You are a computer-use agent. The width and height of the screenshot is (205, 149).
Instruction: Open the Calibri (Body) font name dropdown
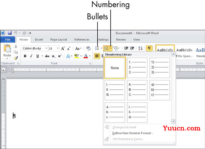[46, 49]
